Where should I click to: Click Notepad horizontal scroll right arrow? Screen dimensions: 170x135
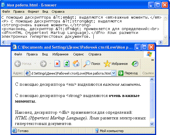coord(160,42)
